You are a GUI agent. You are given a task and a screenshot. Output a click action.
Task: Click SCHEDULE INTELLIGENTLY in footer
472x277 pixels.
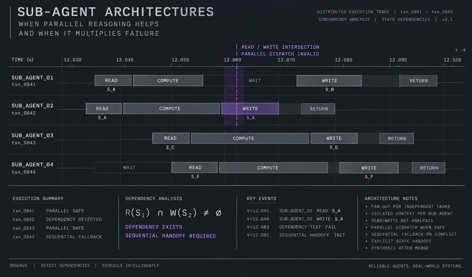[x=130, y=265]
